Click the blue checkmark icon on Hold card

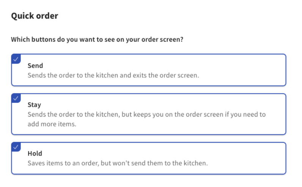click(x=16, y=147)
